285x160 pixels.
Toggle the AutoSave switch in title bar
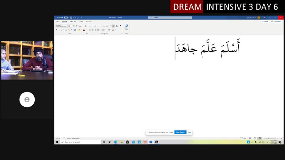(66, 18)
